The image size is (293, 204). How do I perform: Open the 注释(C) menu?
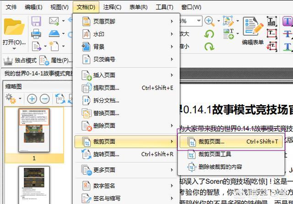[x=112, y=7]
